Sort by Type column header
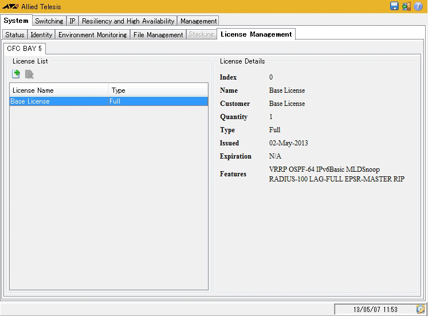 158,90
